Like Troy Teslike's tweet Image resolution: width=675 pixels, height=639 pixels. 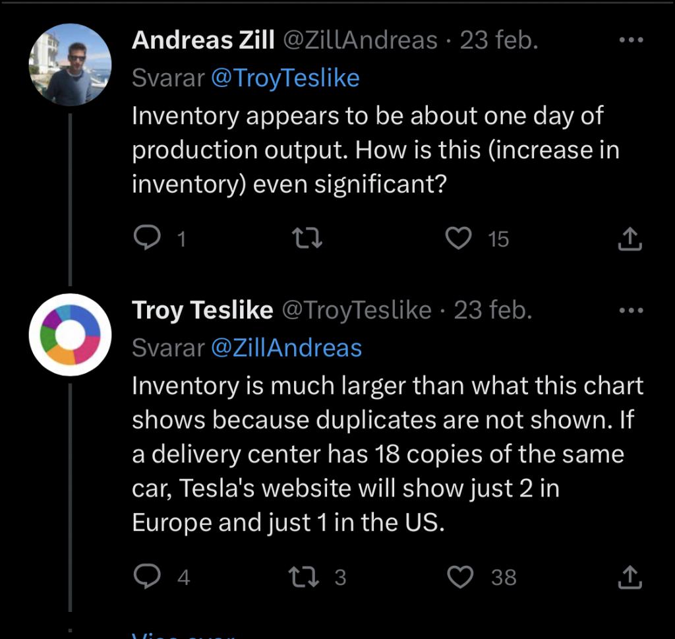tap(460, 577)
